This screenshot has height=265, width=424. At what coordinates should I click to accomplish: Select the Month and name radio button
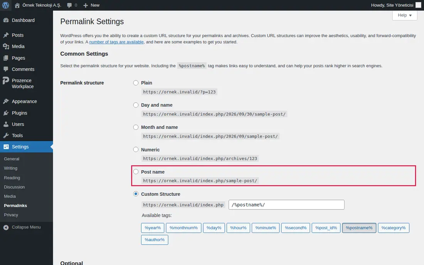[136, 127]
